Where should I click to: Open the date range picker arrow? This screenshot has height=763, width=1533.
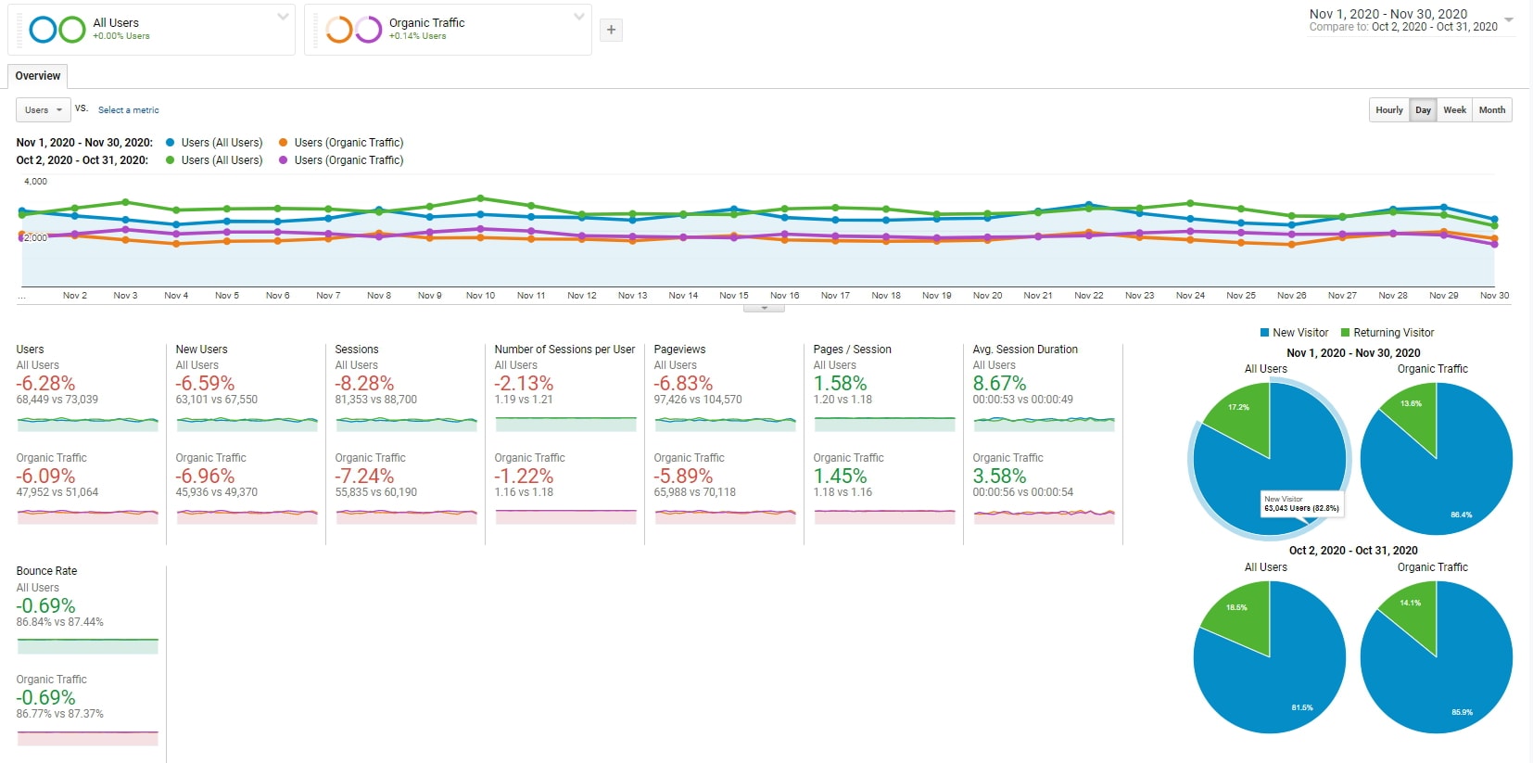coord(1509,19)
